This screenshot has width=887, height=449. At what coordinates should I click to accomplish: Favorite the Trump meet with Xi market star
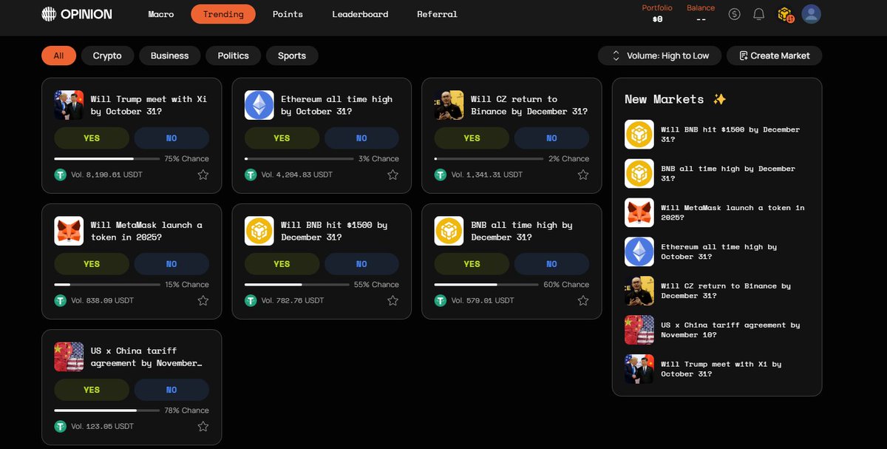(203, 175)
